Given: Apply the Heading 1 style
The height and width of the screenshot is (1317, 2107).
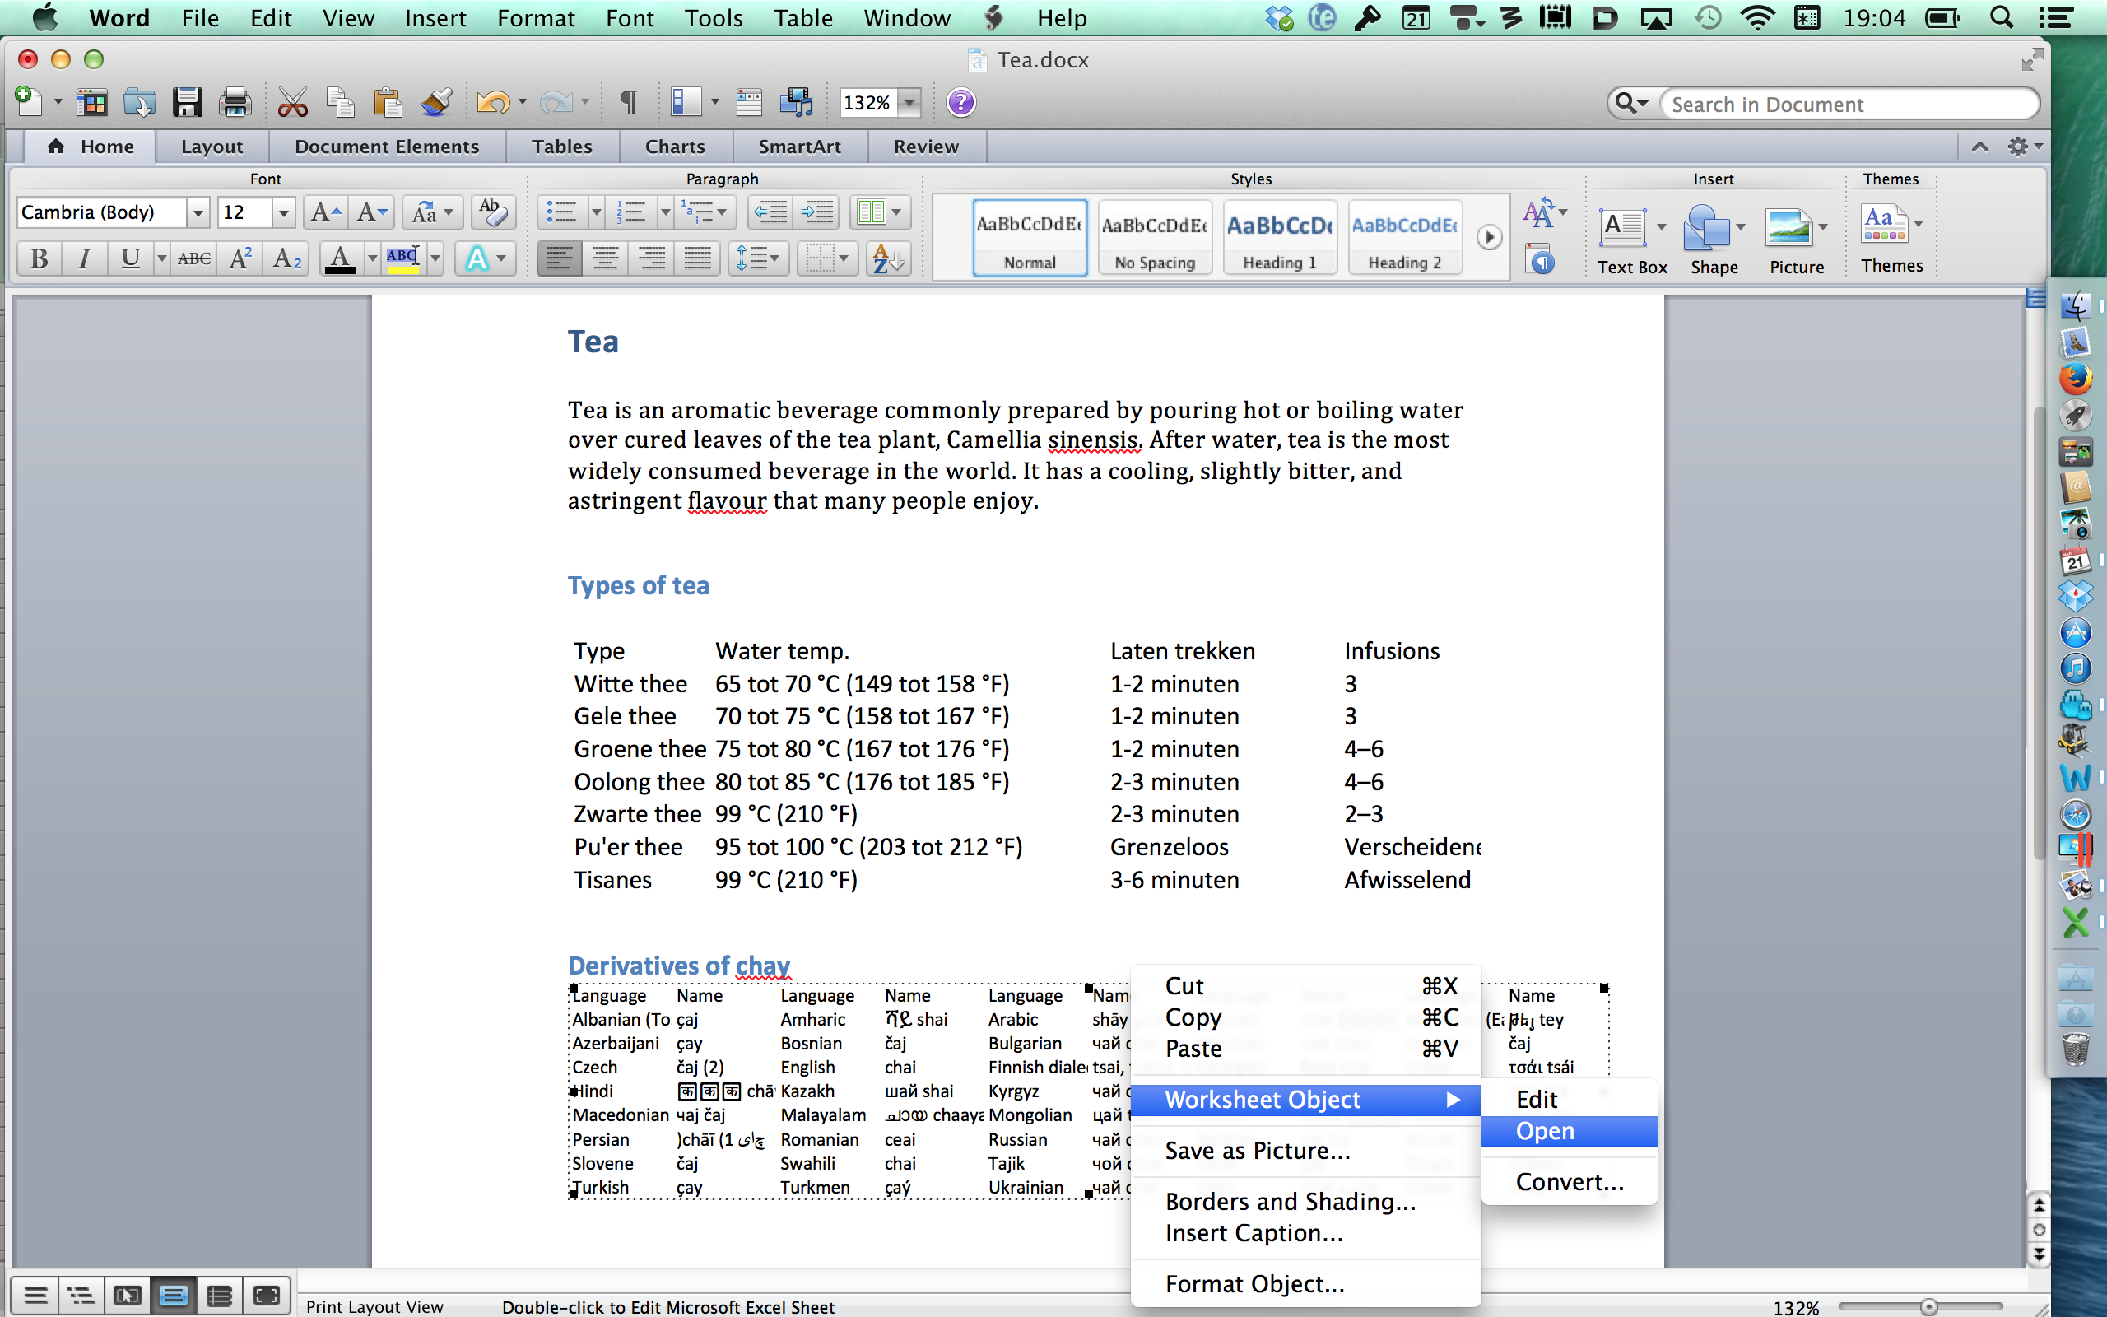Looking at the screenshot, I should (x=1279, y=237).
